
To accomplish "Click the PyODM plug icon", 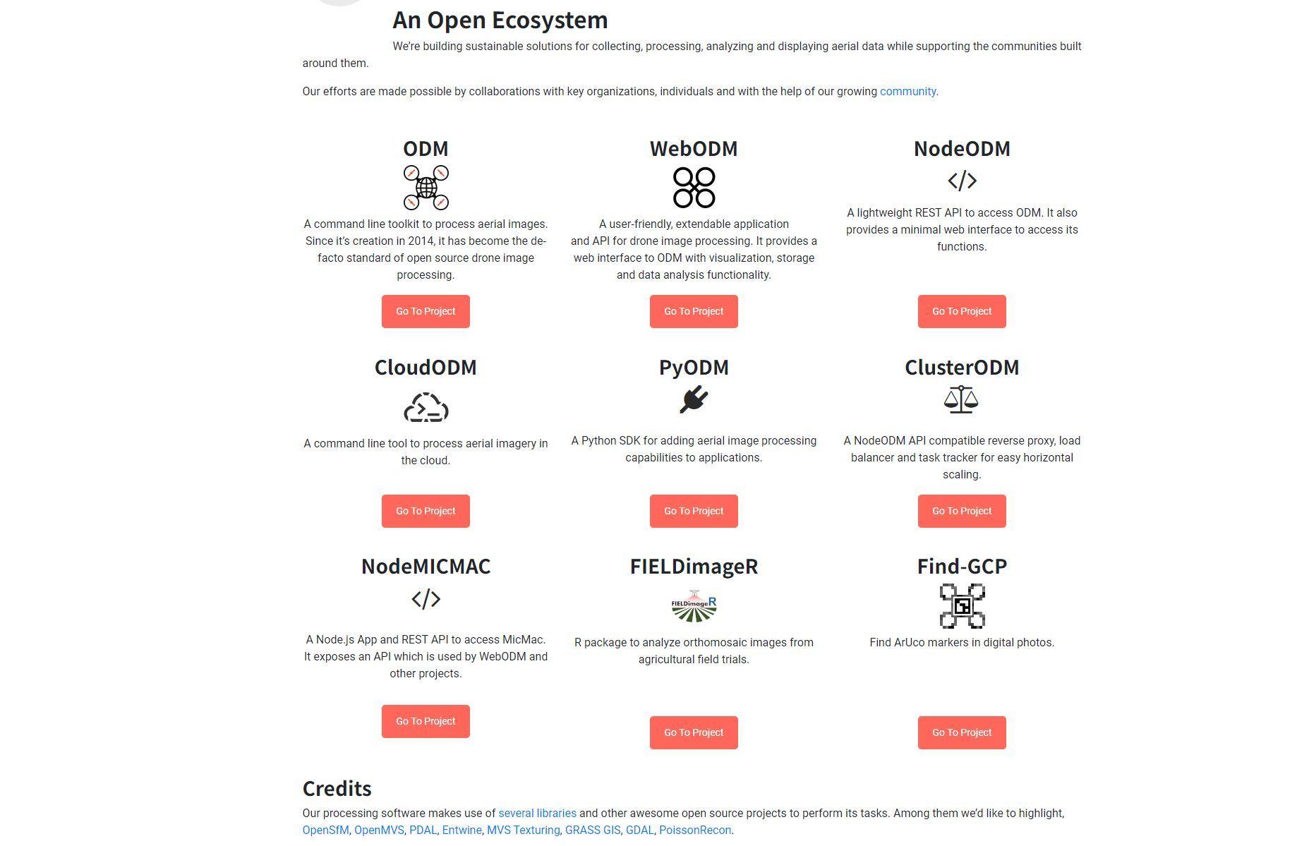I will (x=694, y=399).
